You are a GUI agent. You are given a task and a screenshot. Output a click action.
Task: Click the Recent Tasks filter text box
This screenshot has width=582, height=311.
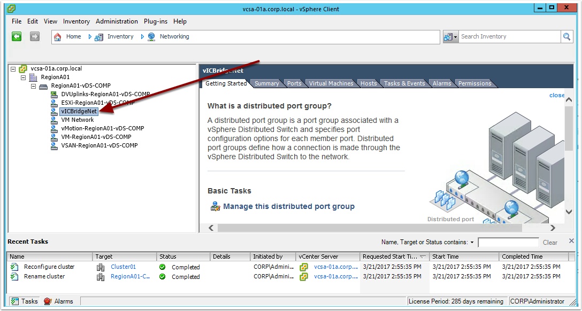coord(508,243)
